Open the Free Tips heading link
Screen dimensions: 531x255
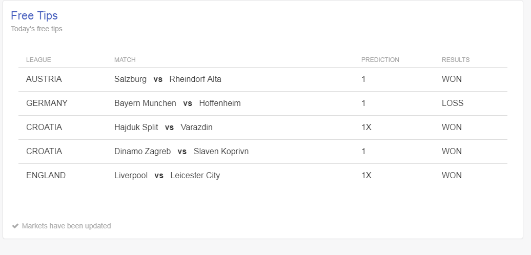[34, 15]
